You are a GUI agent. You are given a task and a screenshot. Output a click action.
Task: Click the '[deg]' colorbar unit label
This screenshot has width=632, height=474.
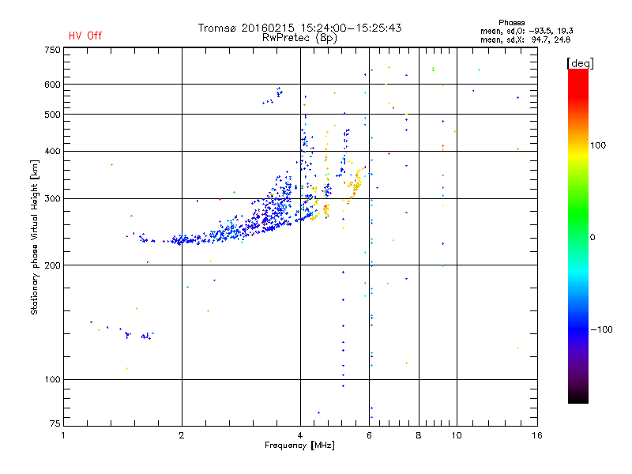click(x=580, y=63)
